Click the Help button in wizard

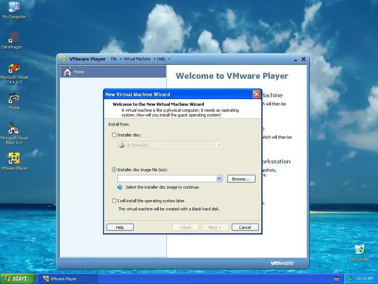pos(120,227)
